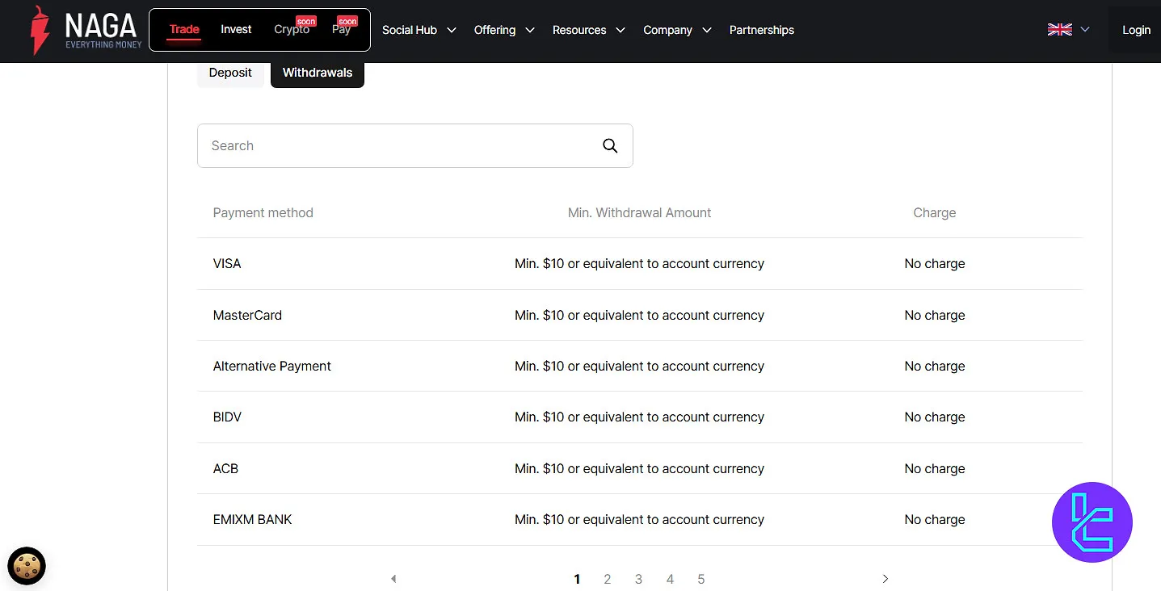Open the cookie settings icon
Image resolution: width=1161 pixels, height=591 pixels.
click(27, 566)
